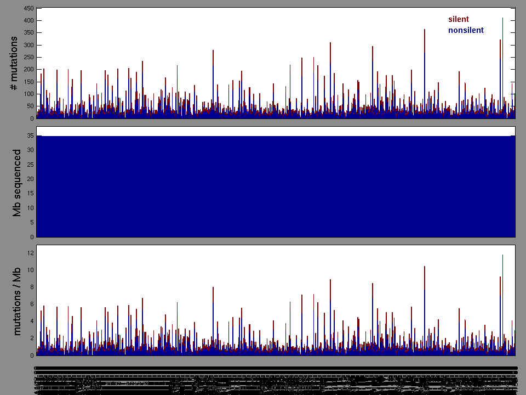Click the "nonsilent" legend label
Screen dimensions: 526x395
coord(466,31)
